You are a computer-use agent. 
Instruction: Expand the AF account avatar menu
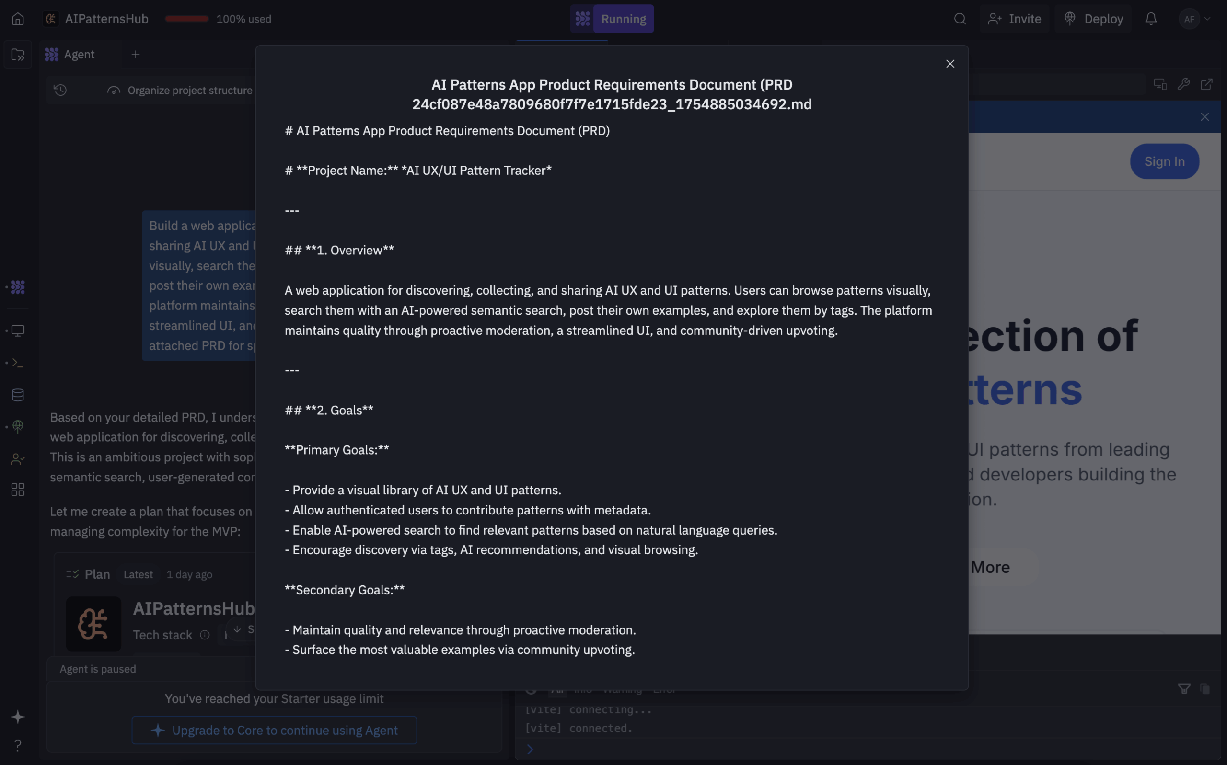click(x=1194, y=19)
